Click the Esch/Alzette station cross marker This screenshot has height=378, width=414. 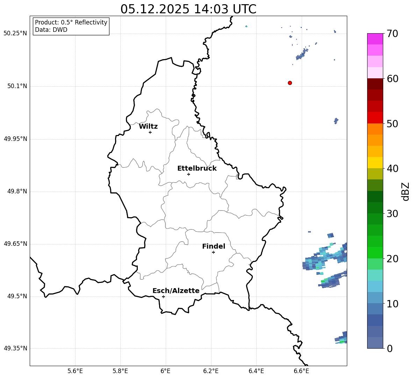(163, 297)
